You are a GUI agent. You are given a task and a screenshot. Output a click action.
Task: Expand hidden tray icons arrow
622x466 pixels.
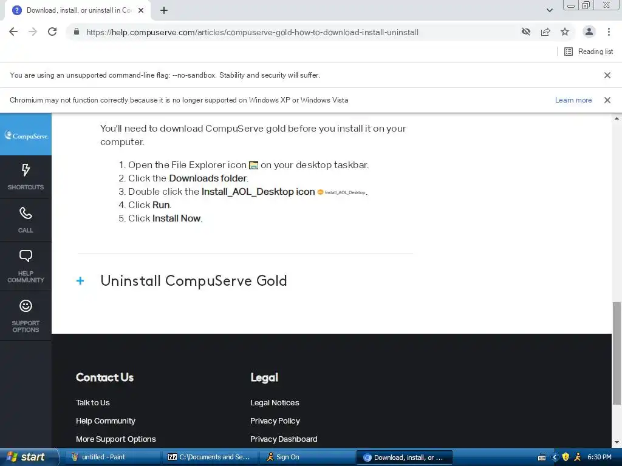point(554,458)
